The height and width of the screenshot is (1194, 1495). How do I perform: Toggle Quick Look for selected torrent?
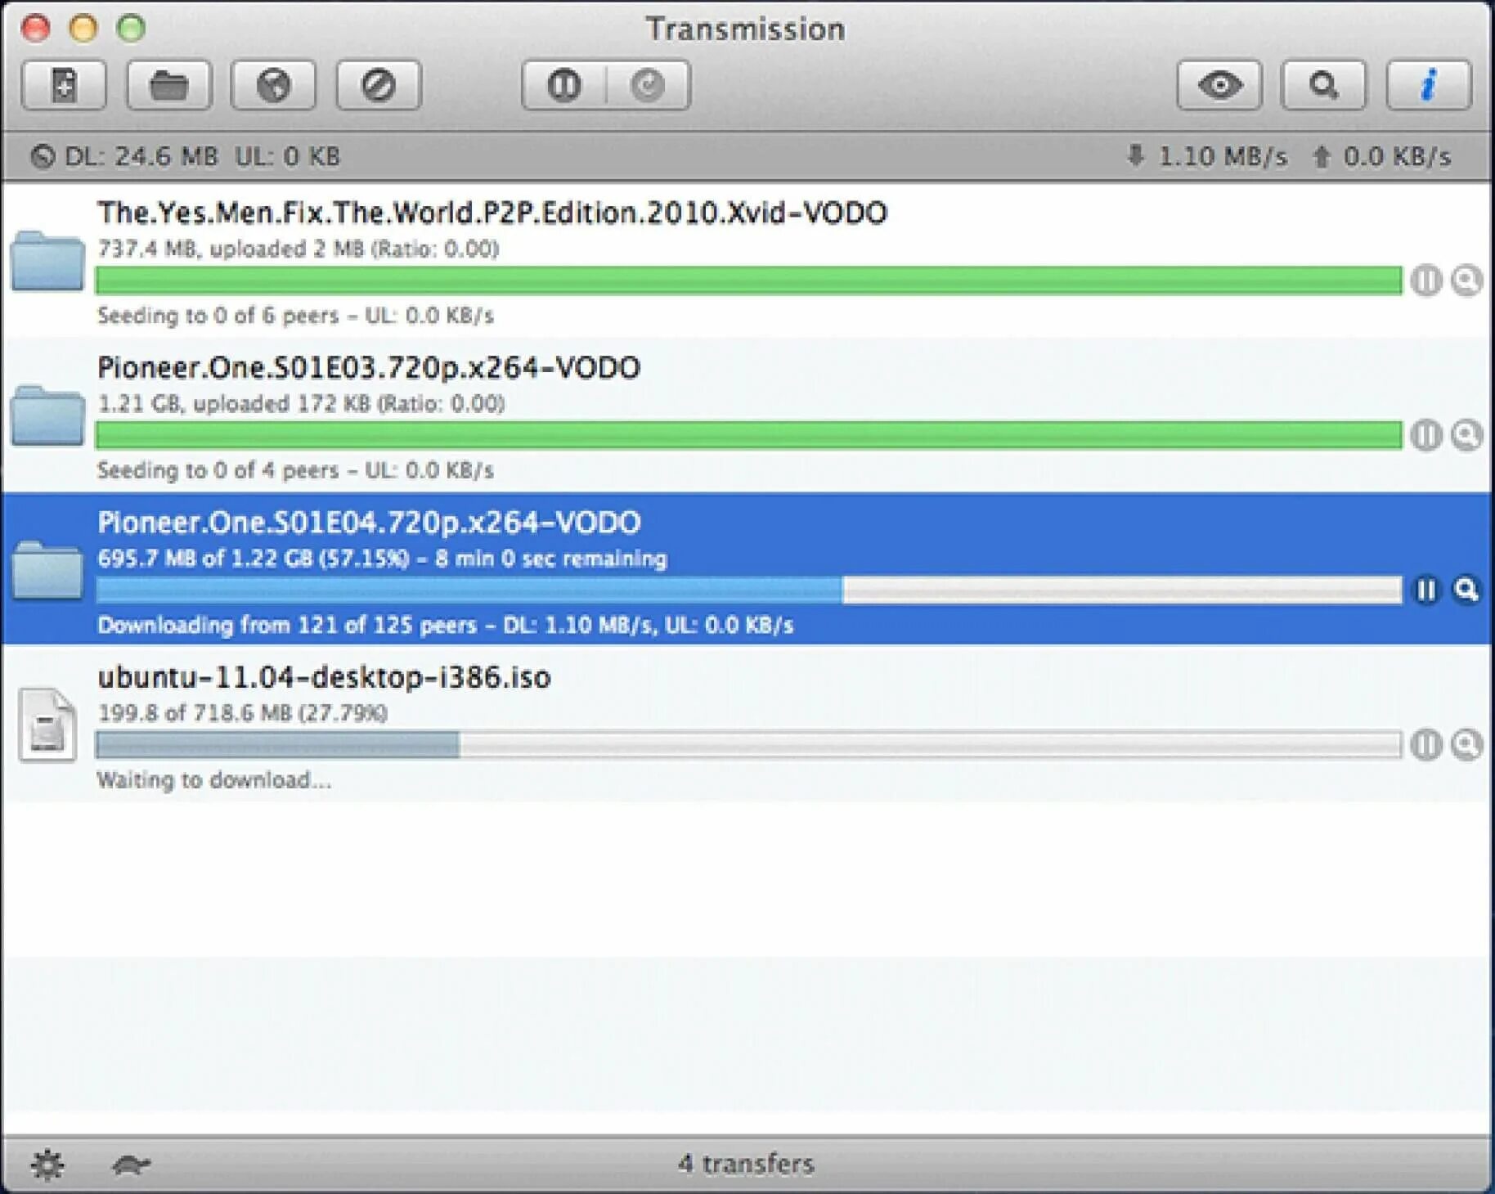click(1220, 84)
